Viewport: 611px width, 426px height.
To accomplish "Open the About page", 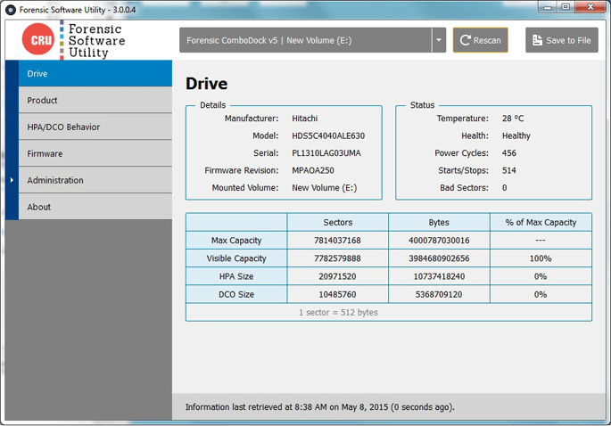I will pos(89,207).
